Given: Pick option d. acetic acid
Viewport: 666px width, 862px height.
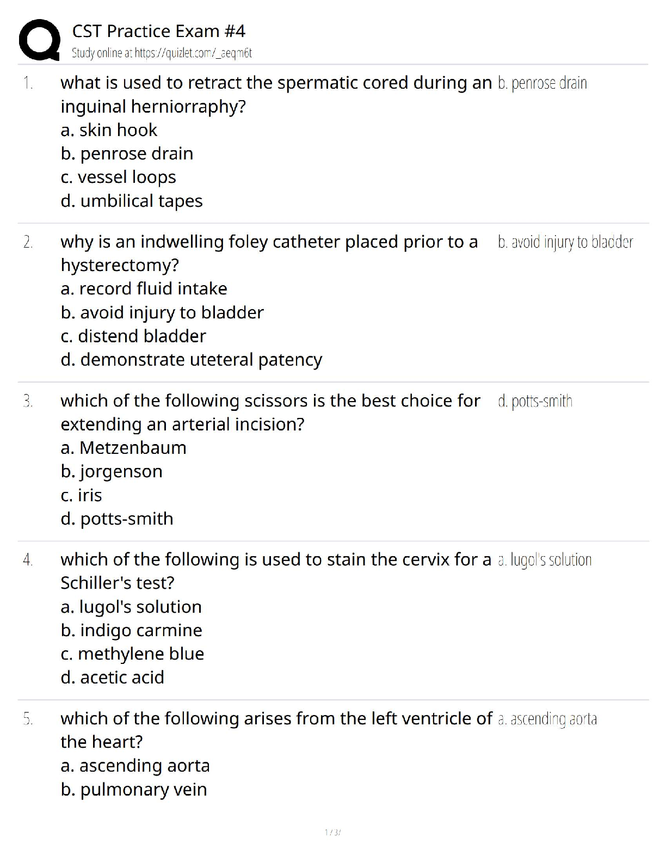Looking at the screenshot, I should point(112,678).
